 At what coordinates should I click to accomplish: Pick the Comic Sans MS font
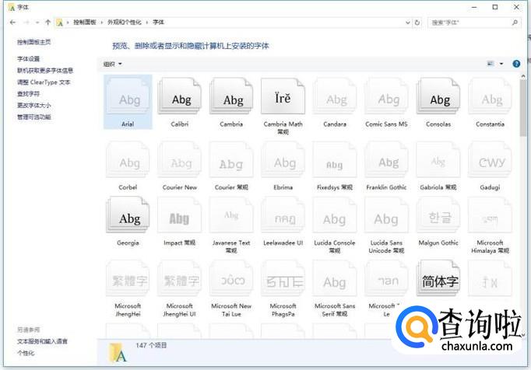click(386, 96)
